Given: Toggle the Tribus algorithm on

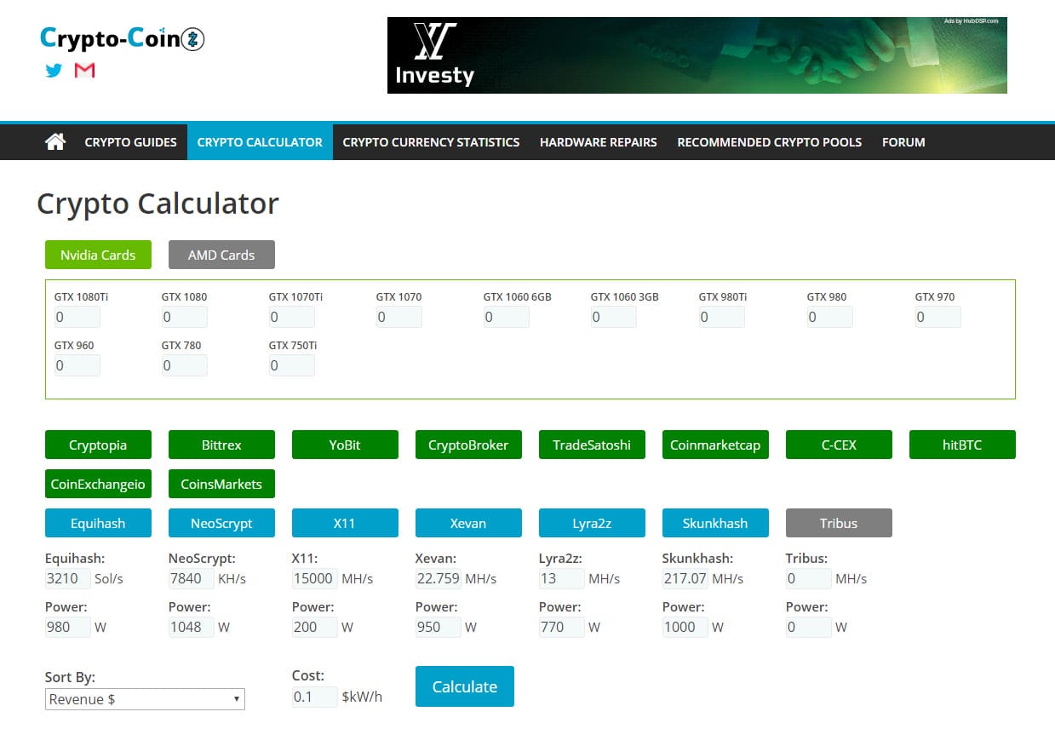Looking at the screenshot, I should click(x=838, y=522).
